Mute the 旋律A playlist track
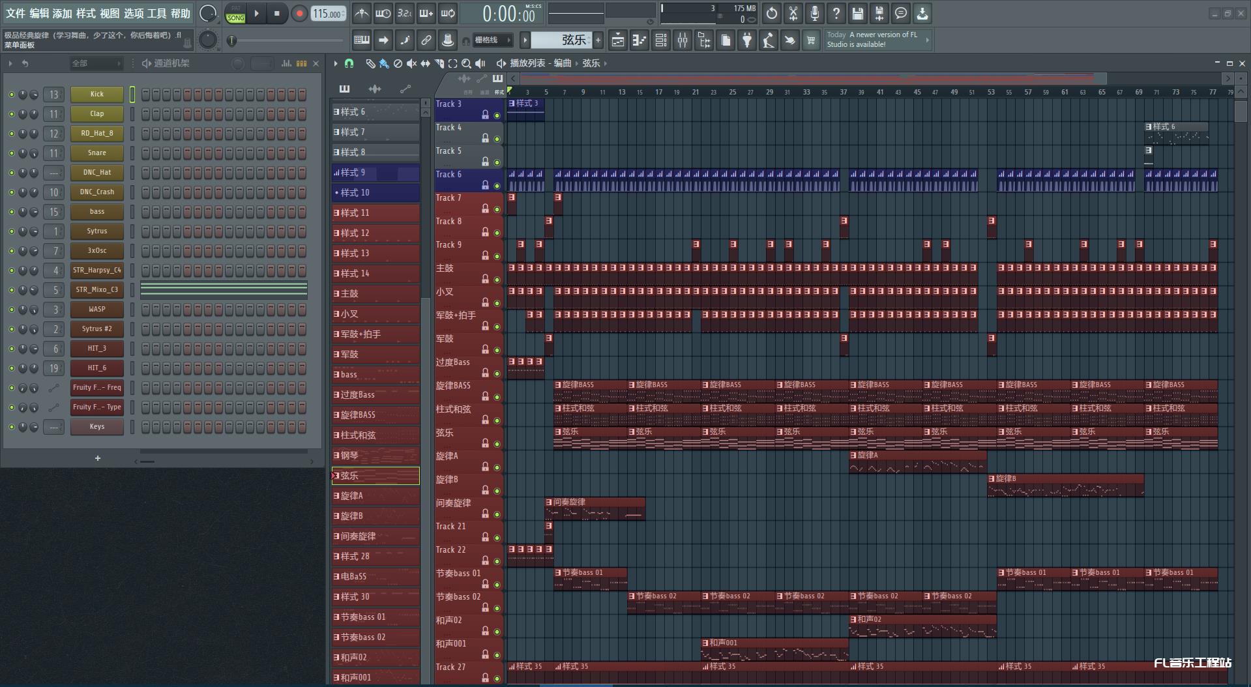This screenshot has width=1251, height=687. (497, 467)
